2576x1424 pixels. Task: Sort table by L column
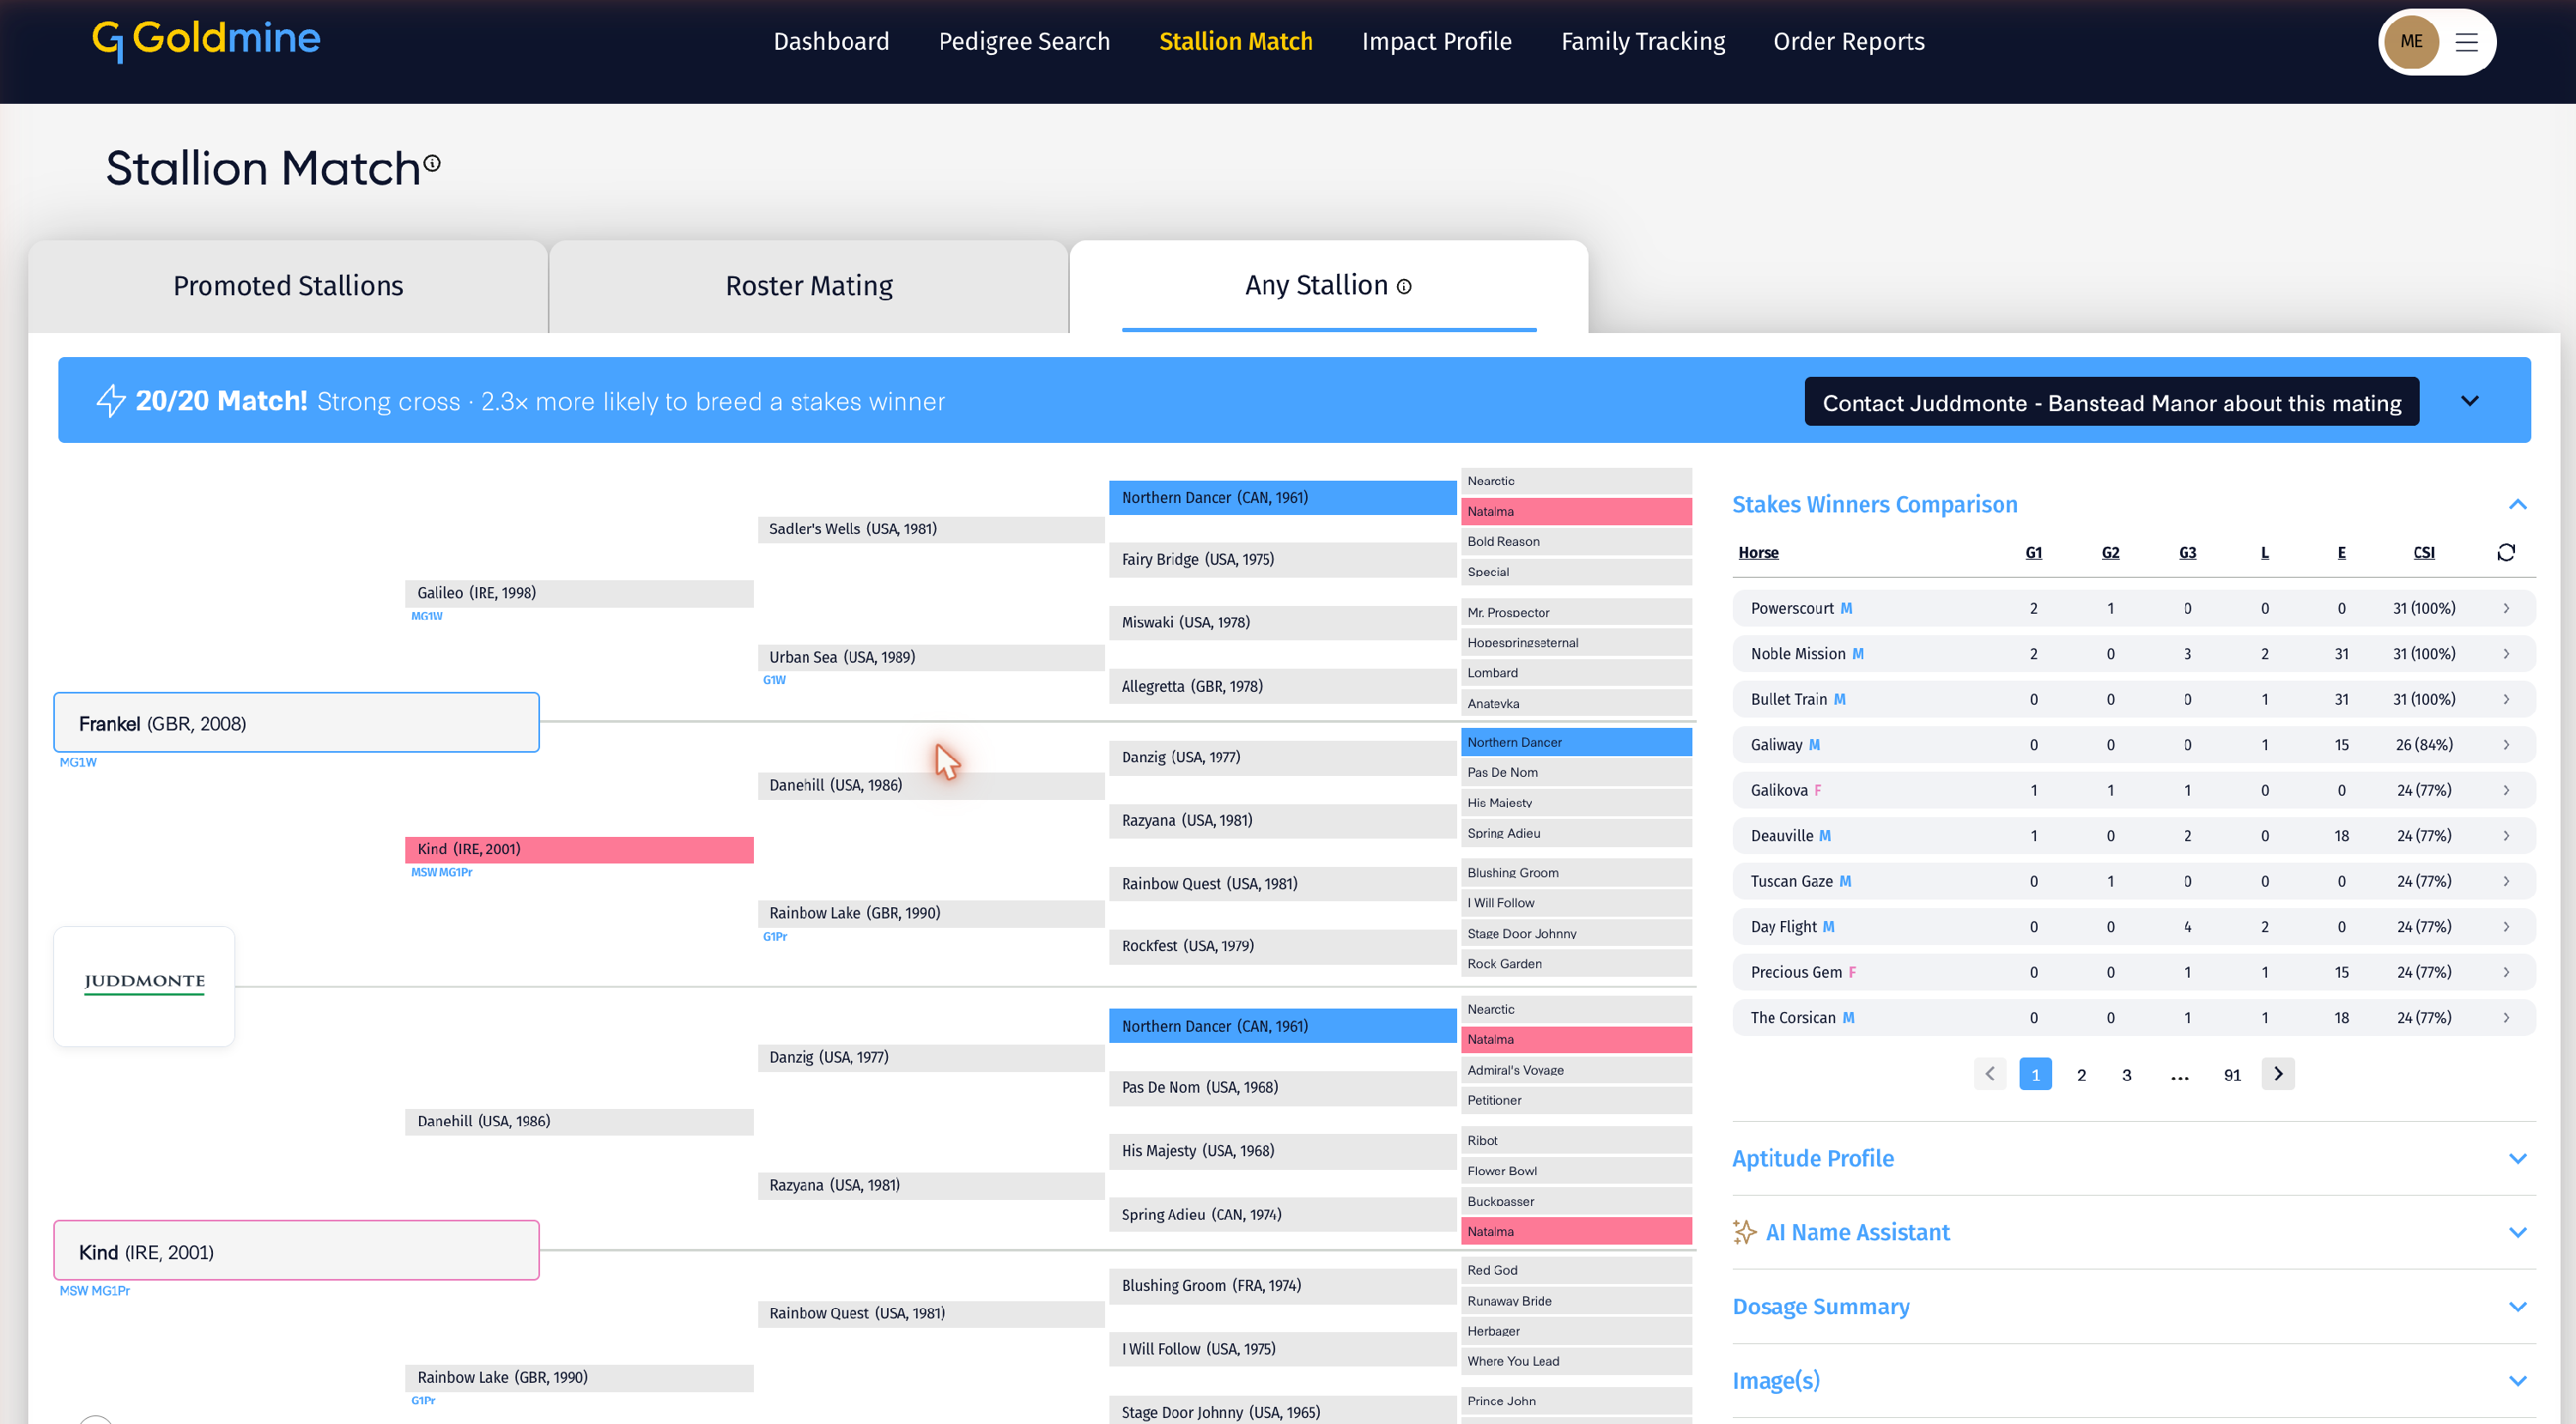pyautogui.click(x=2265, y=553)
